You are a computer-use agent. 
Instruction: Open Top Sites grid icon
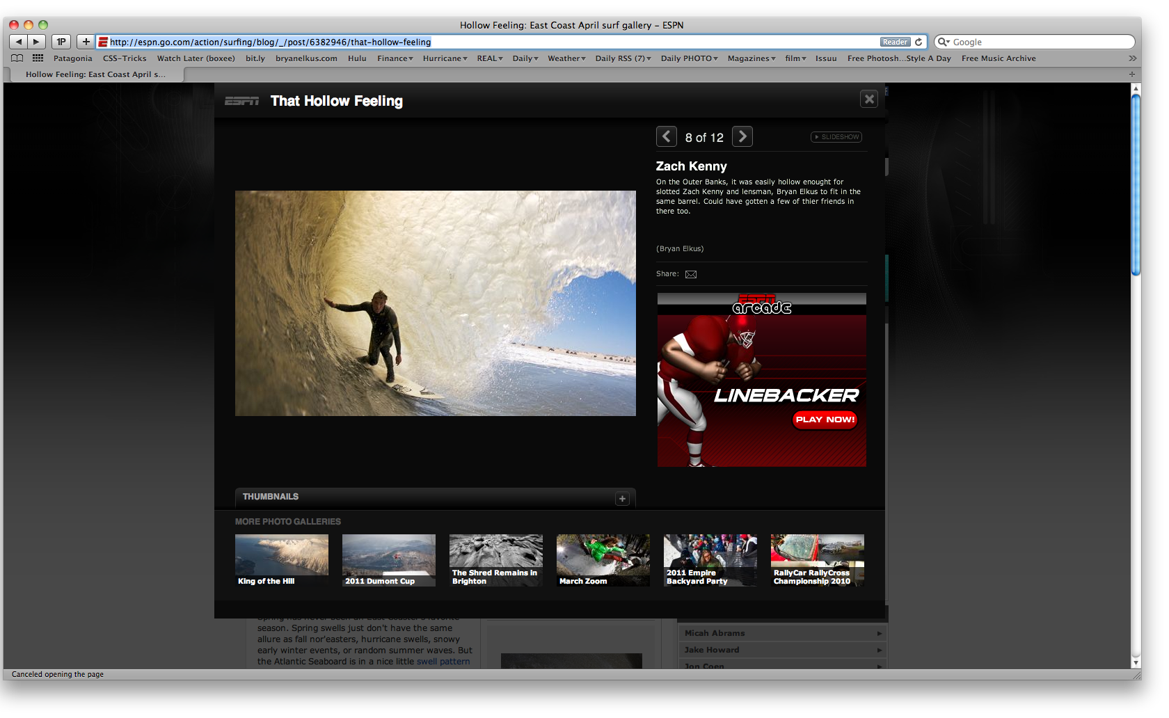(x=38, y=58)
